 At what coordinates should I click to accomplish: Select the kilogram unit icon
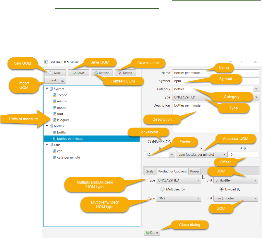(54, 120)
